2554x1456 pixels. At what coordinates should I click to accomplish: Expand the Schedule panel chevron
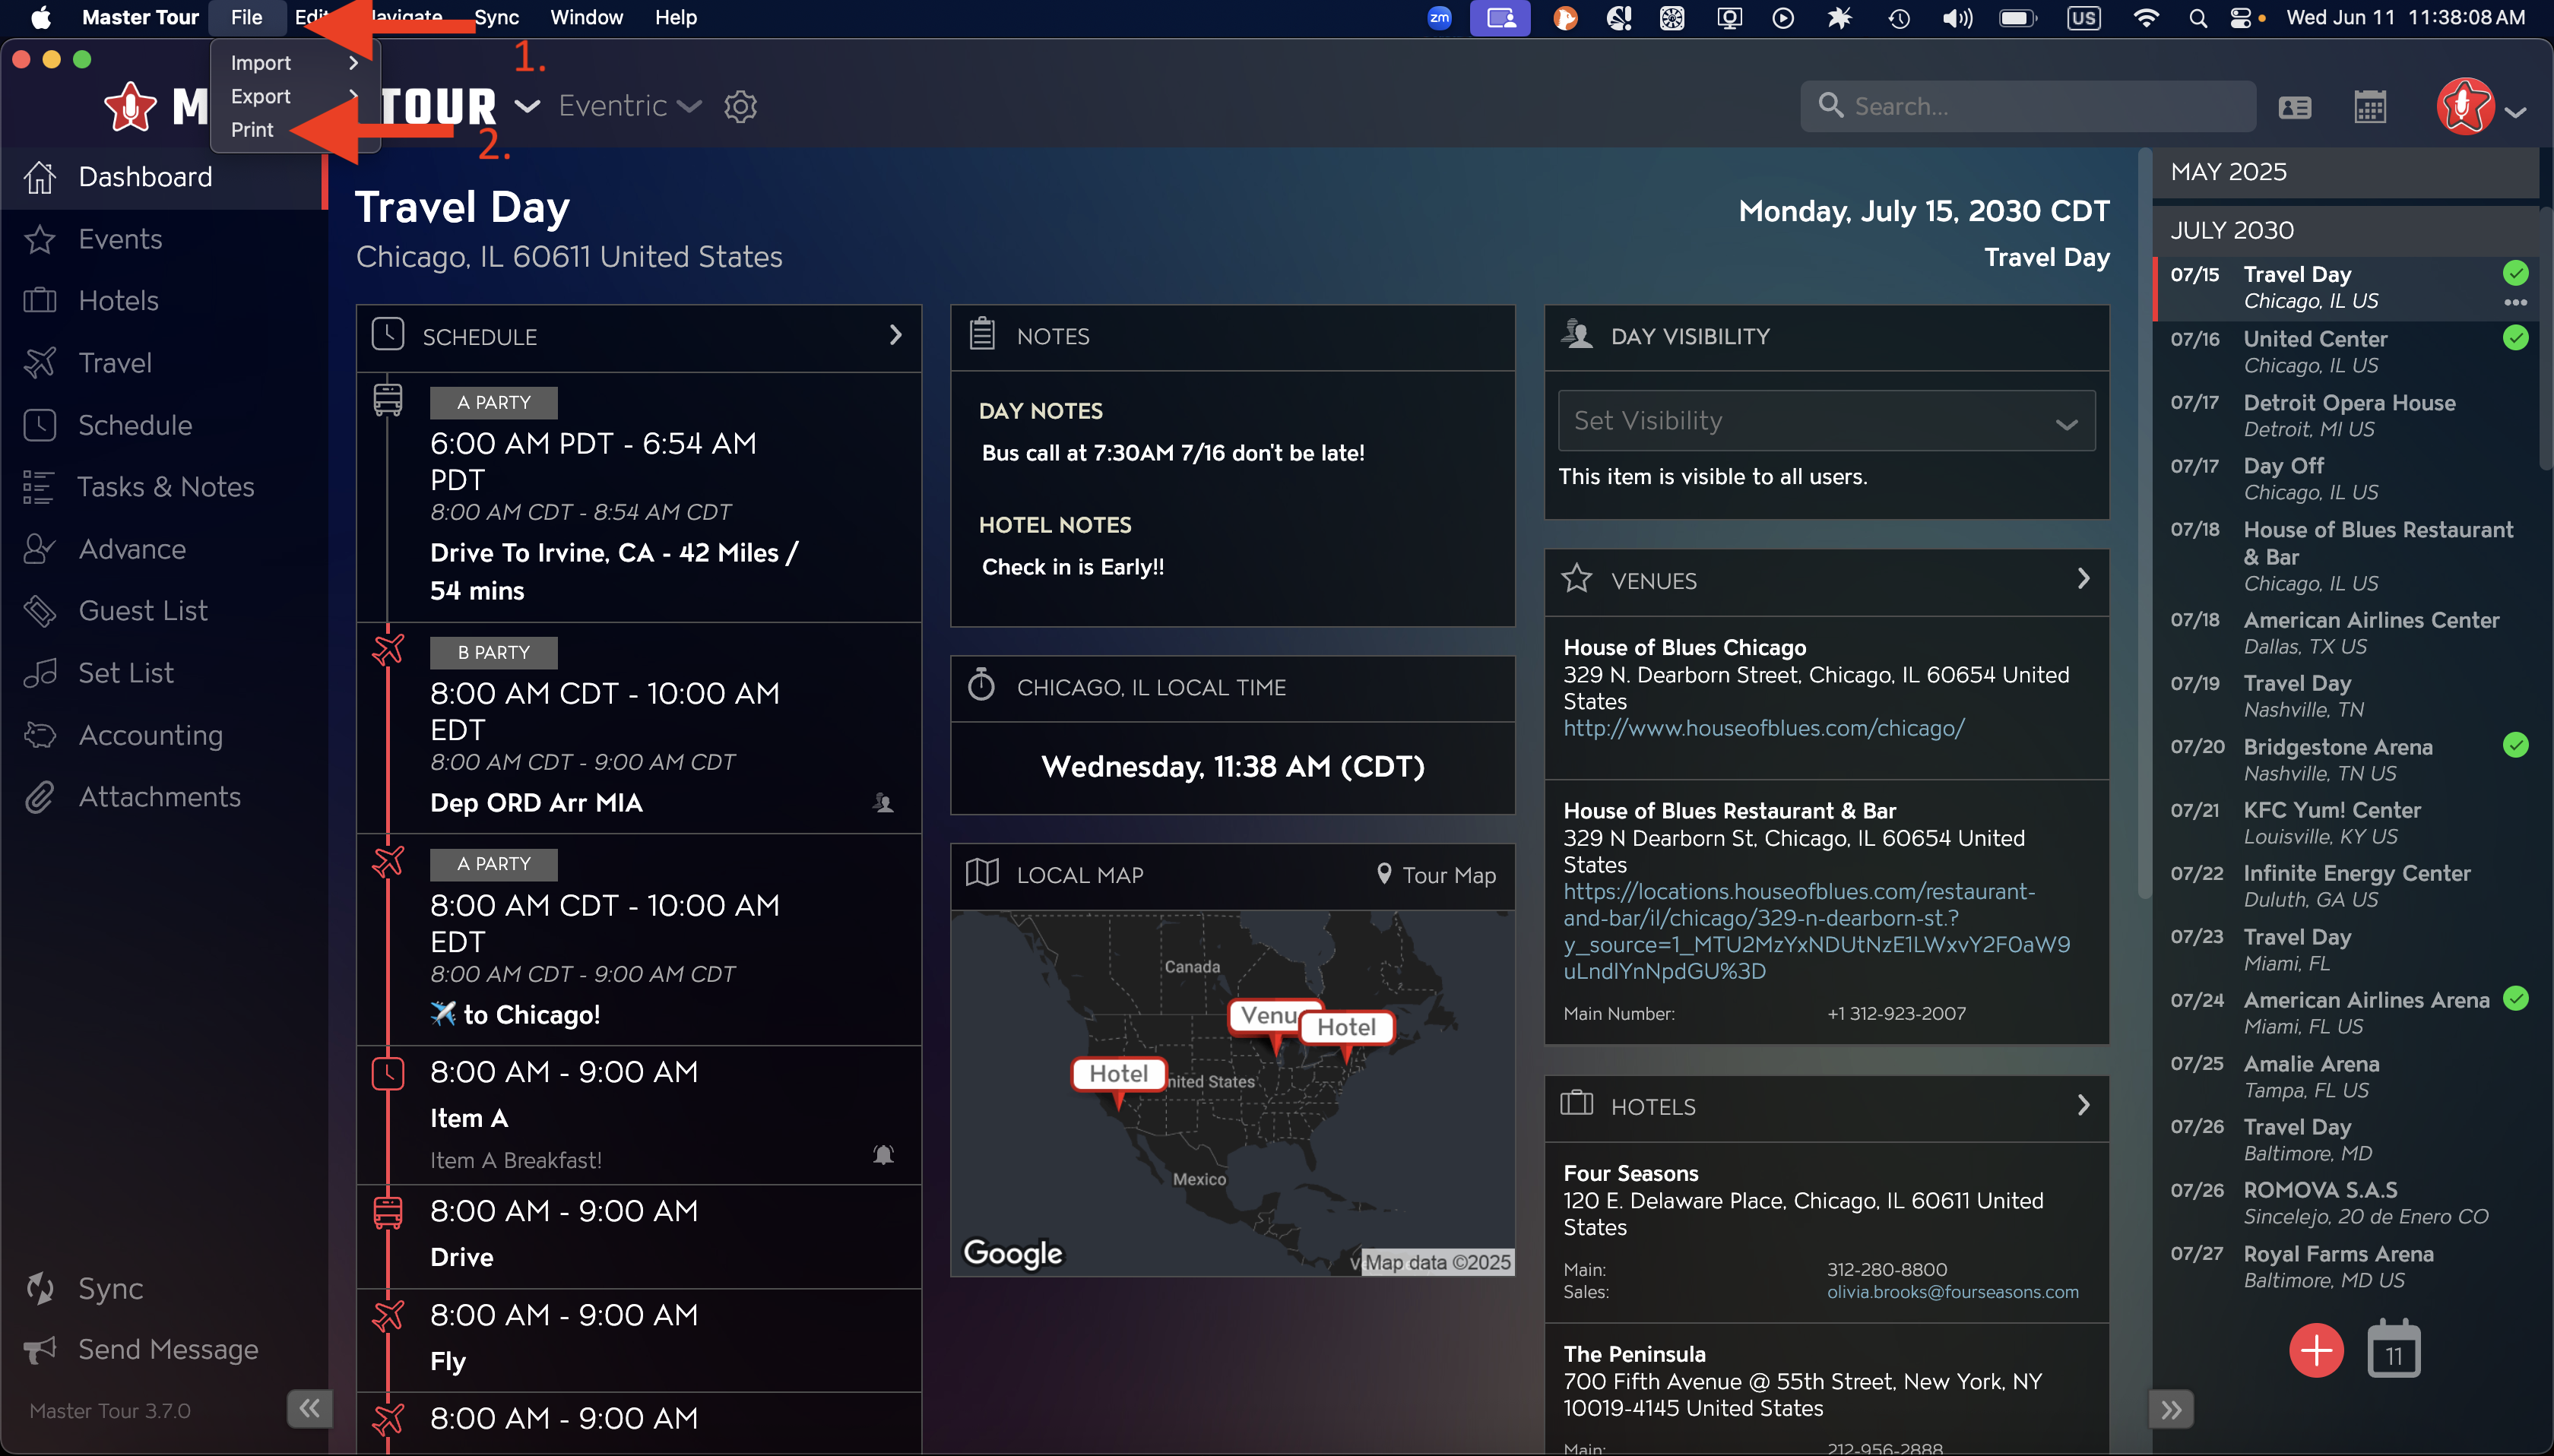[x=896, y=335]
